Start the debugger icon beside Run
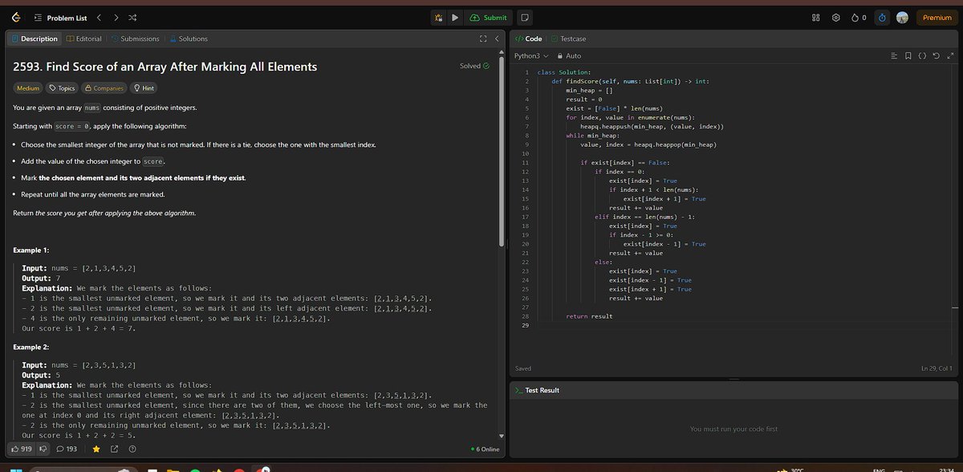The image size is (963, 472). click(x=438, y=18)
